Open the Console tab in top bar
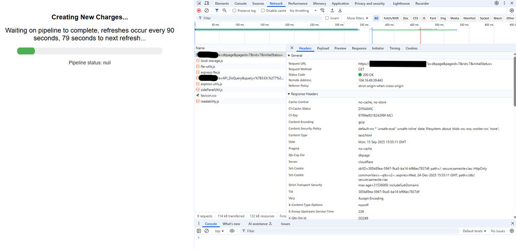Image resolution: width=516 pixels, height=249 pixels. point(240,3)
